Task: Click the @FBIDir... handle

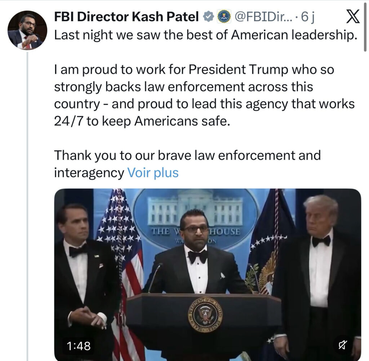Action: click(x=263, y=17)
